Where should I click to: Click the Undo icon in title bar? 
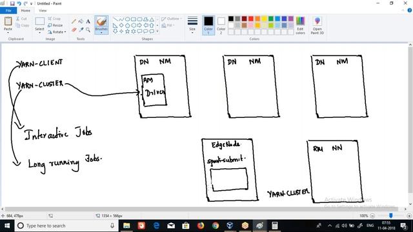pos(19,3)
